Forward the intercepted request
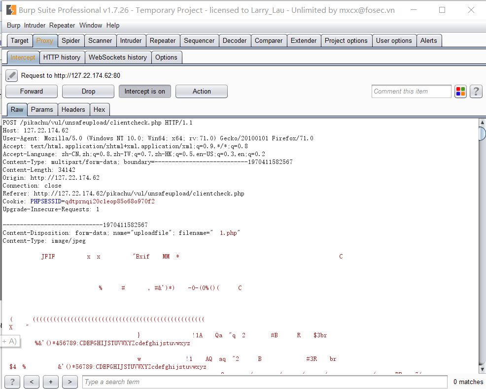The height and width of the screenshot is (389, 486). [32, 92]
